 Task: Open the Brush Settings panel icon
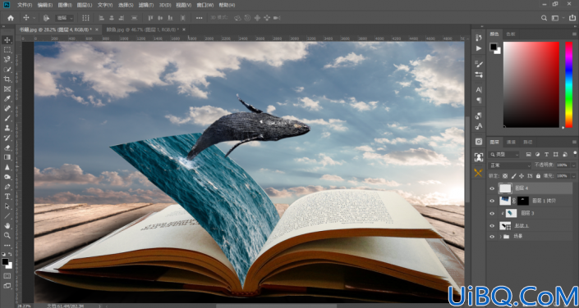[479, 64]
